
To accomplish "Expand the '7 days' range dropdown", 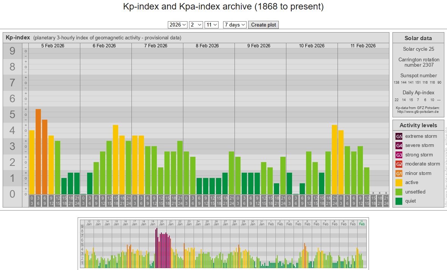I will pos(235,25).
